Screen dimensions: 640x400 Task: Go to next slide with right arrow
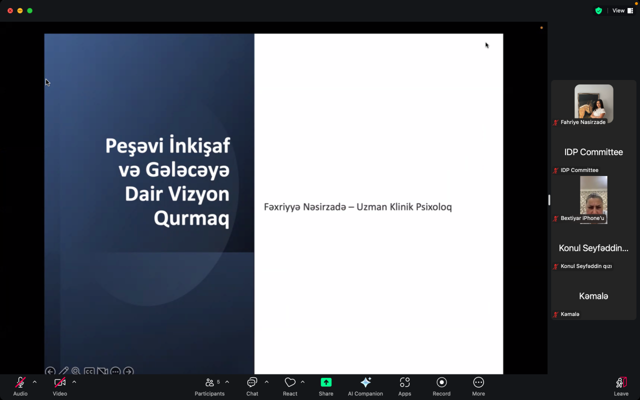coord(128,371)
